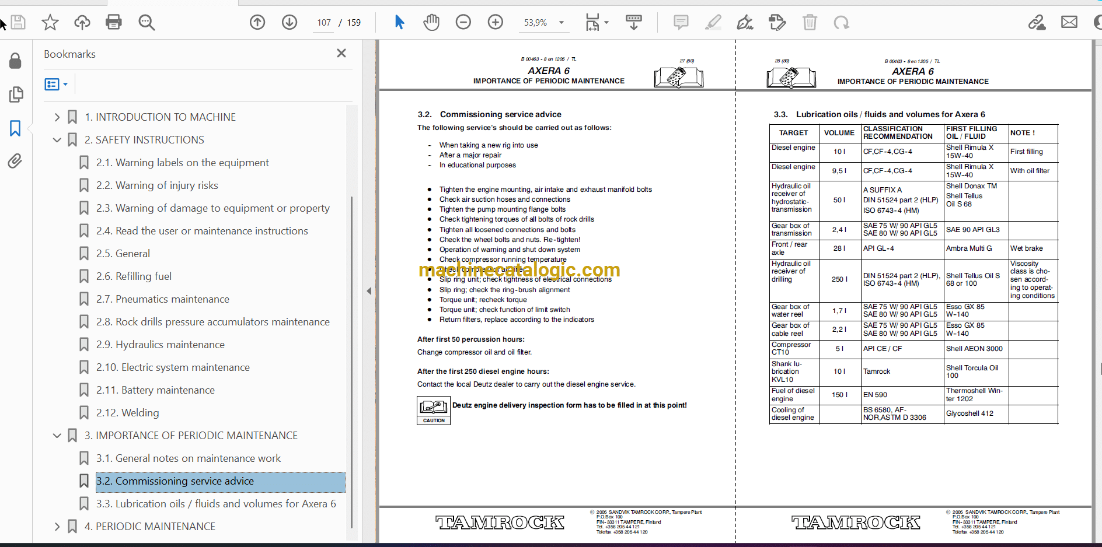This screenshot has height=547, width=1102.
Task: Jump to 3.1. General notes on maintenance work
Action: [x=189, y=458]
